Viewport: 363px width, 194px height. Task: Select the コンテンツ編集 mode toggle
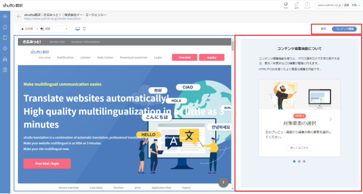(344, 29)
